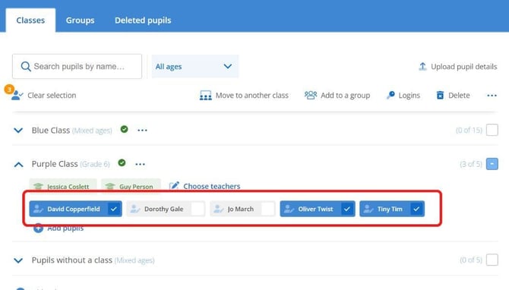This screenshot has width=509, height=290.
Task: Toggle the Purple Class partial-selection checkbox
Action: pos(492,164)
